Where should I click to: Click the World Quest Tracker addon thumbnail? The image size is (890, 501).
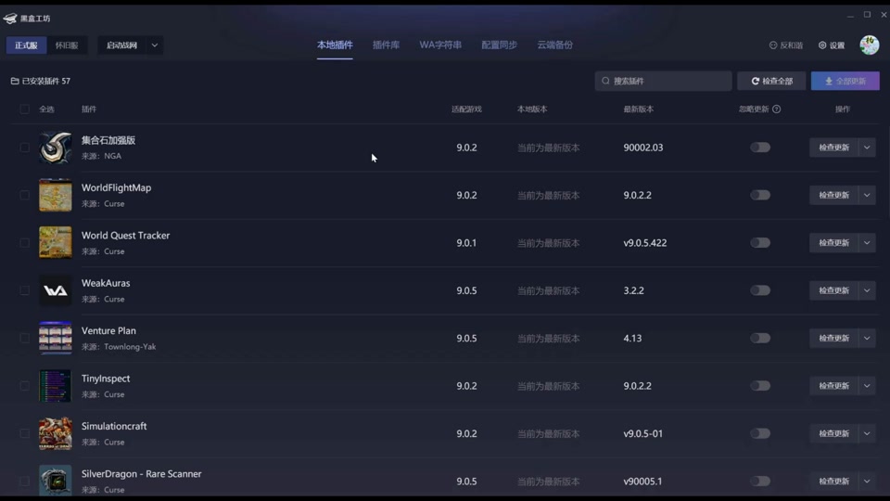pos(55,243)
